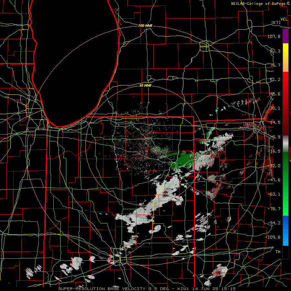Click the 100 NMI range ring label
Image resolution: width=291 pixels, height=291 pixels.
point(145,26)
